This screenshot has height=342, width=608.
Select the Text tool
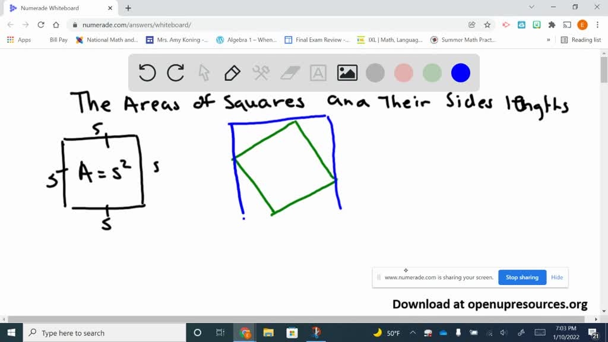coord(318,72)
